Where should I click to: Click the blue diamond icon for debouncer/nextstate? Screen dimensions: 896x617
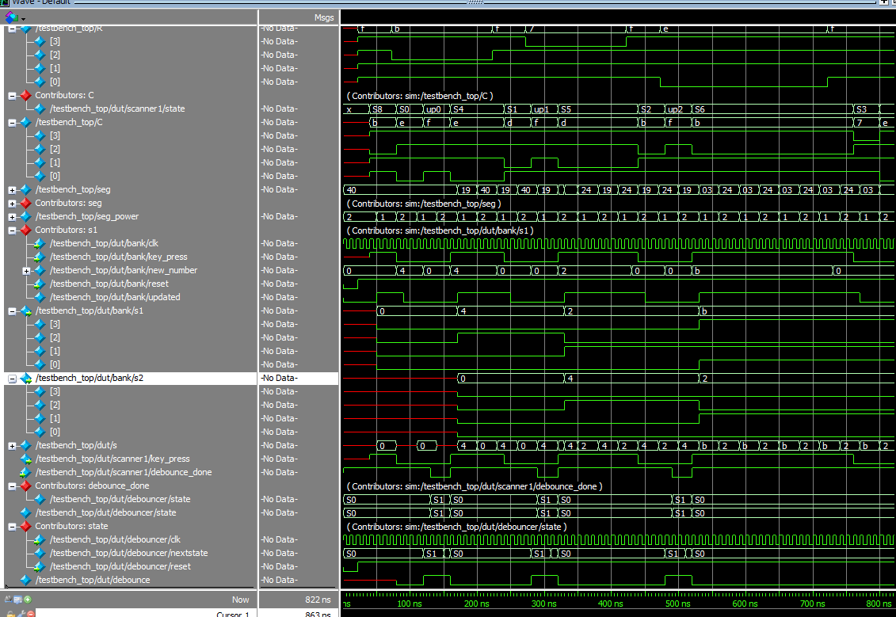[x=40, y=553]
